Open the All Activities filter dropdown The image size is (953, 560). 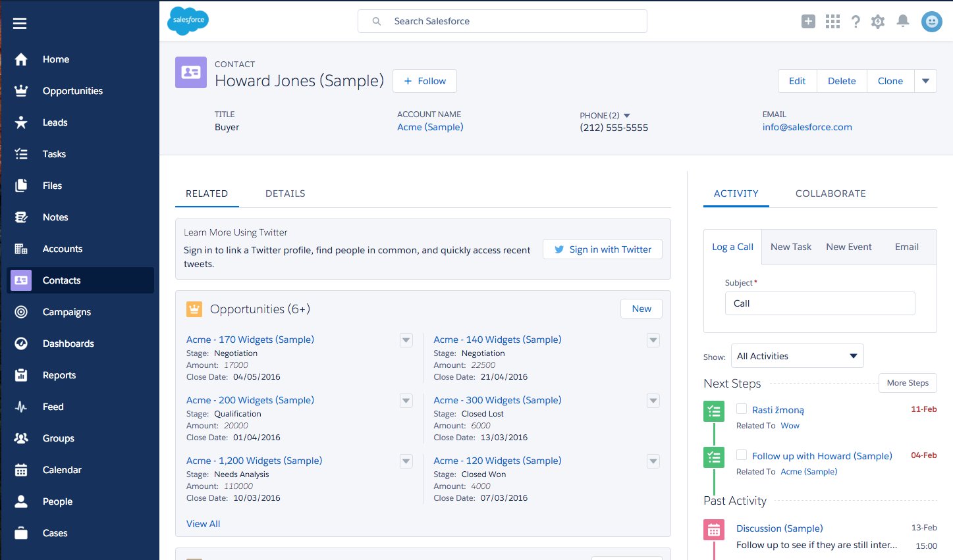[797, 356]
